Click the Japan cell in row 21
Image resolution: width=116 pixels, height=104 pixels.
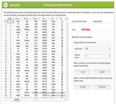pyautogui.click(x=27, y=76)
